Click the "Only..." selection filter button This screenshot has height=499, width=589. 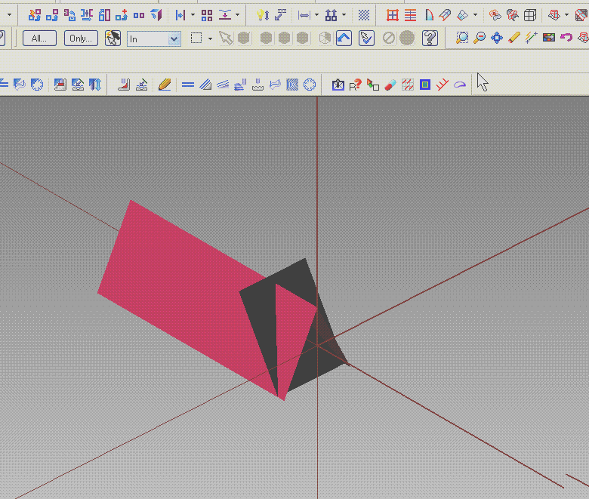click(81, 39)
